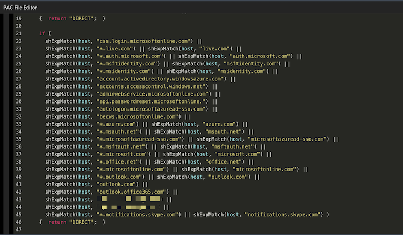Click the return keyword on line 19
The width and height of the screenshot is (403, 235).
[57, 18]
